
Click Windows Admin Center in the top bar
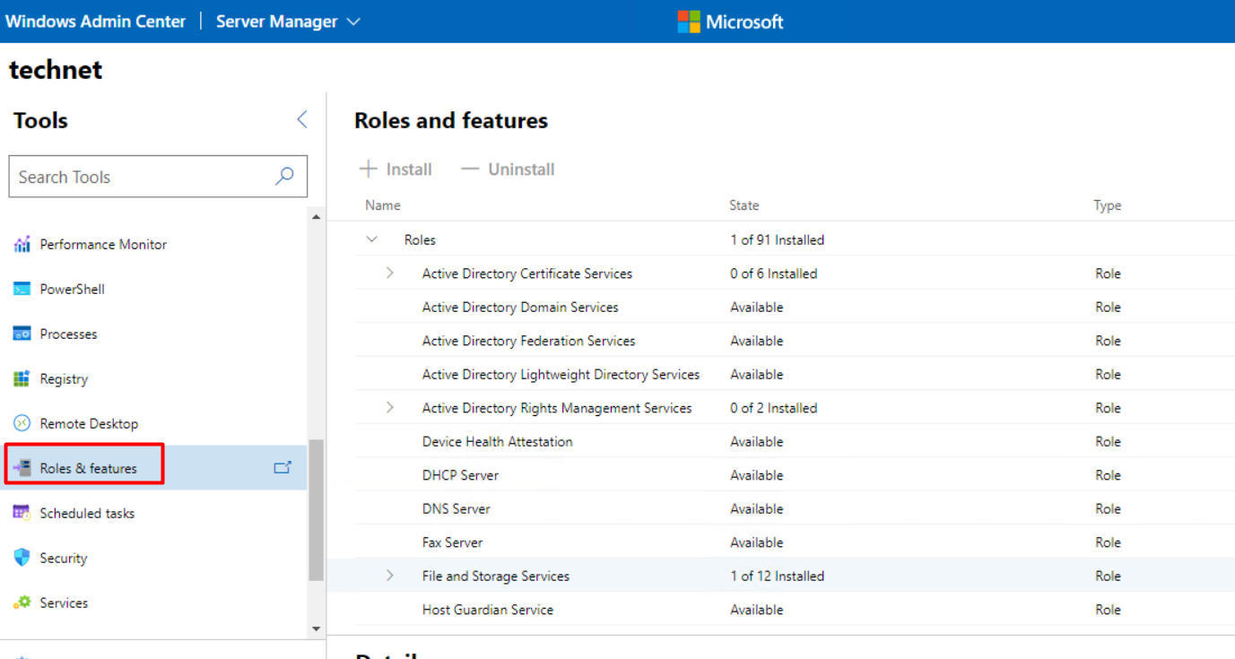click(95, 21)
